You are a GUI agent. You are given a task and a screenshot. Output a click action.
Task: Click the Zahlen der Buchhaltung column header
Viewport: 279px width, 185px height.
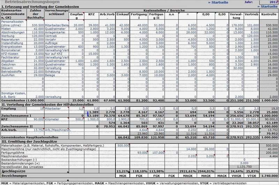36,14
